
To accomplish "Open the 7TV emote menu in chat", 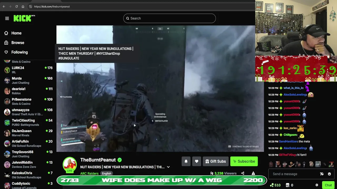I will click(322, 174).
